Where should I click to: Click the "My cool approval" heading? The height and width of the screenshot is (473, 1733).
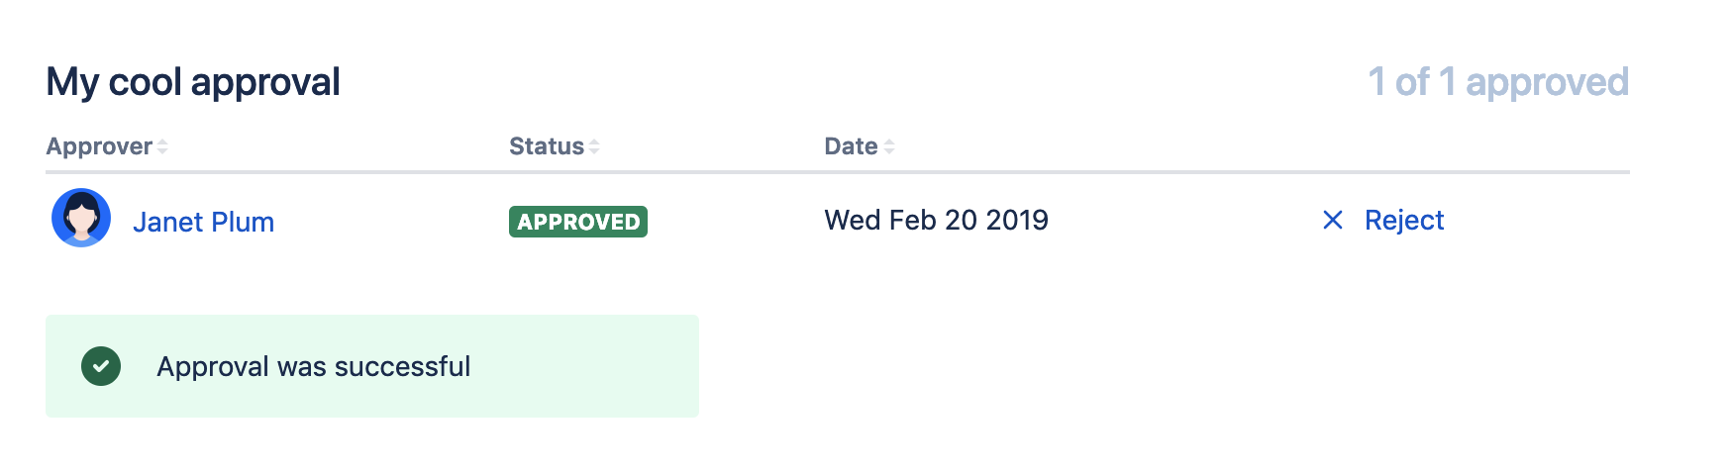click(193, 82)
